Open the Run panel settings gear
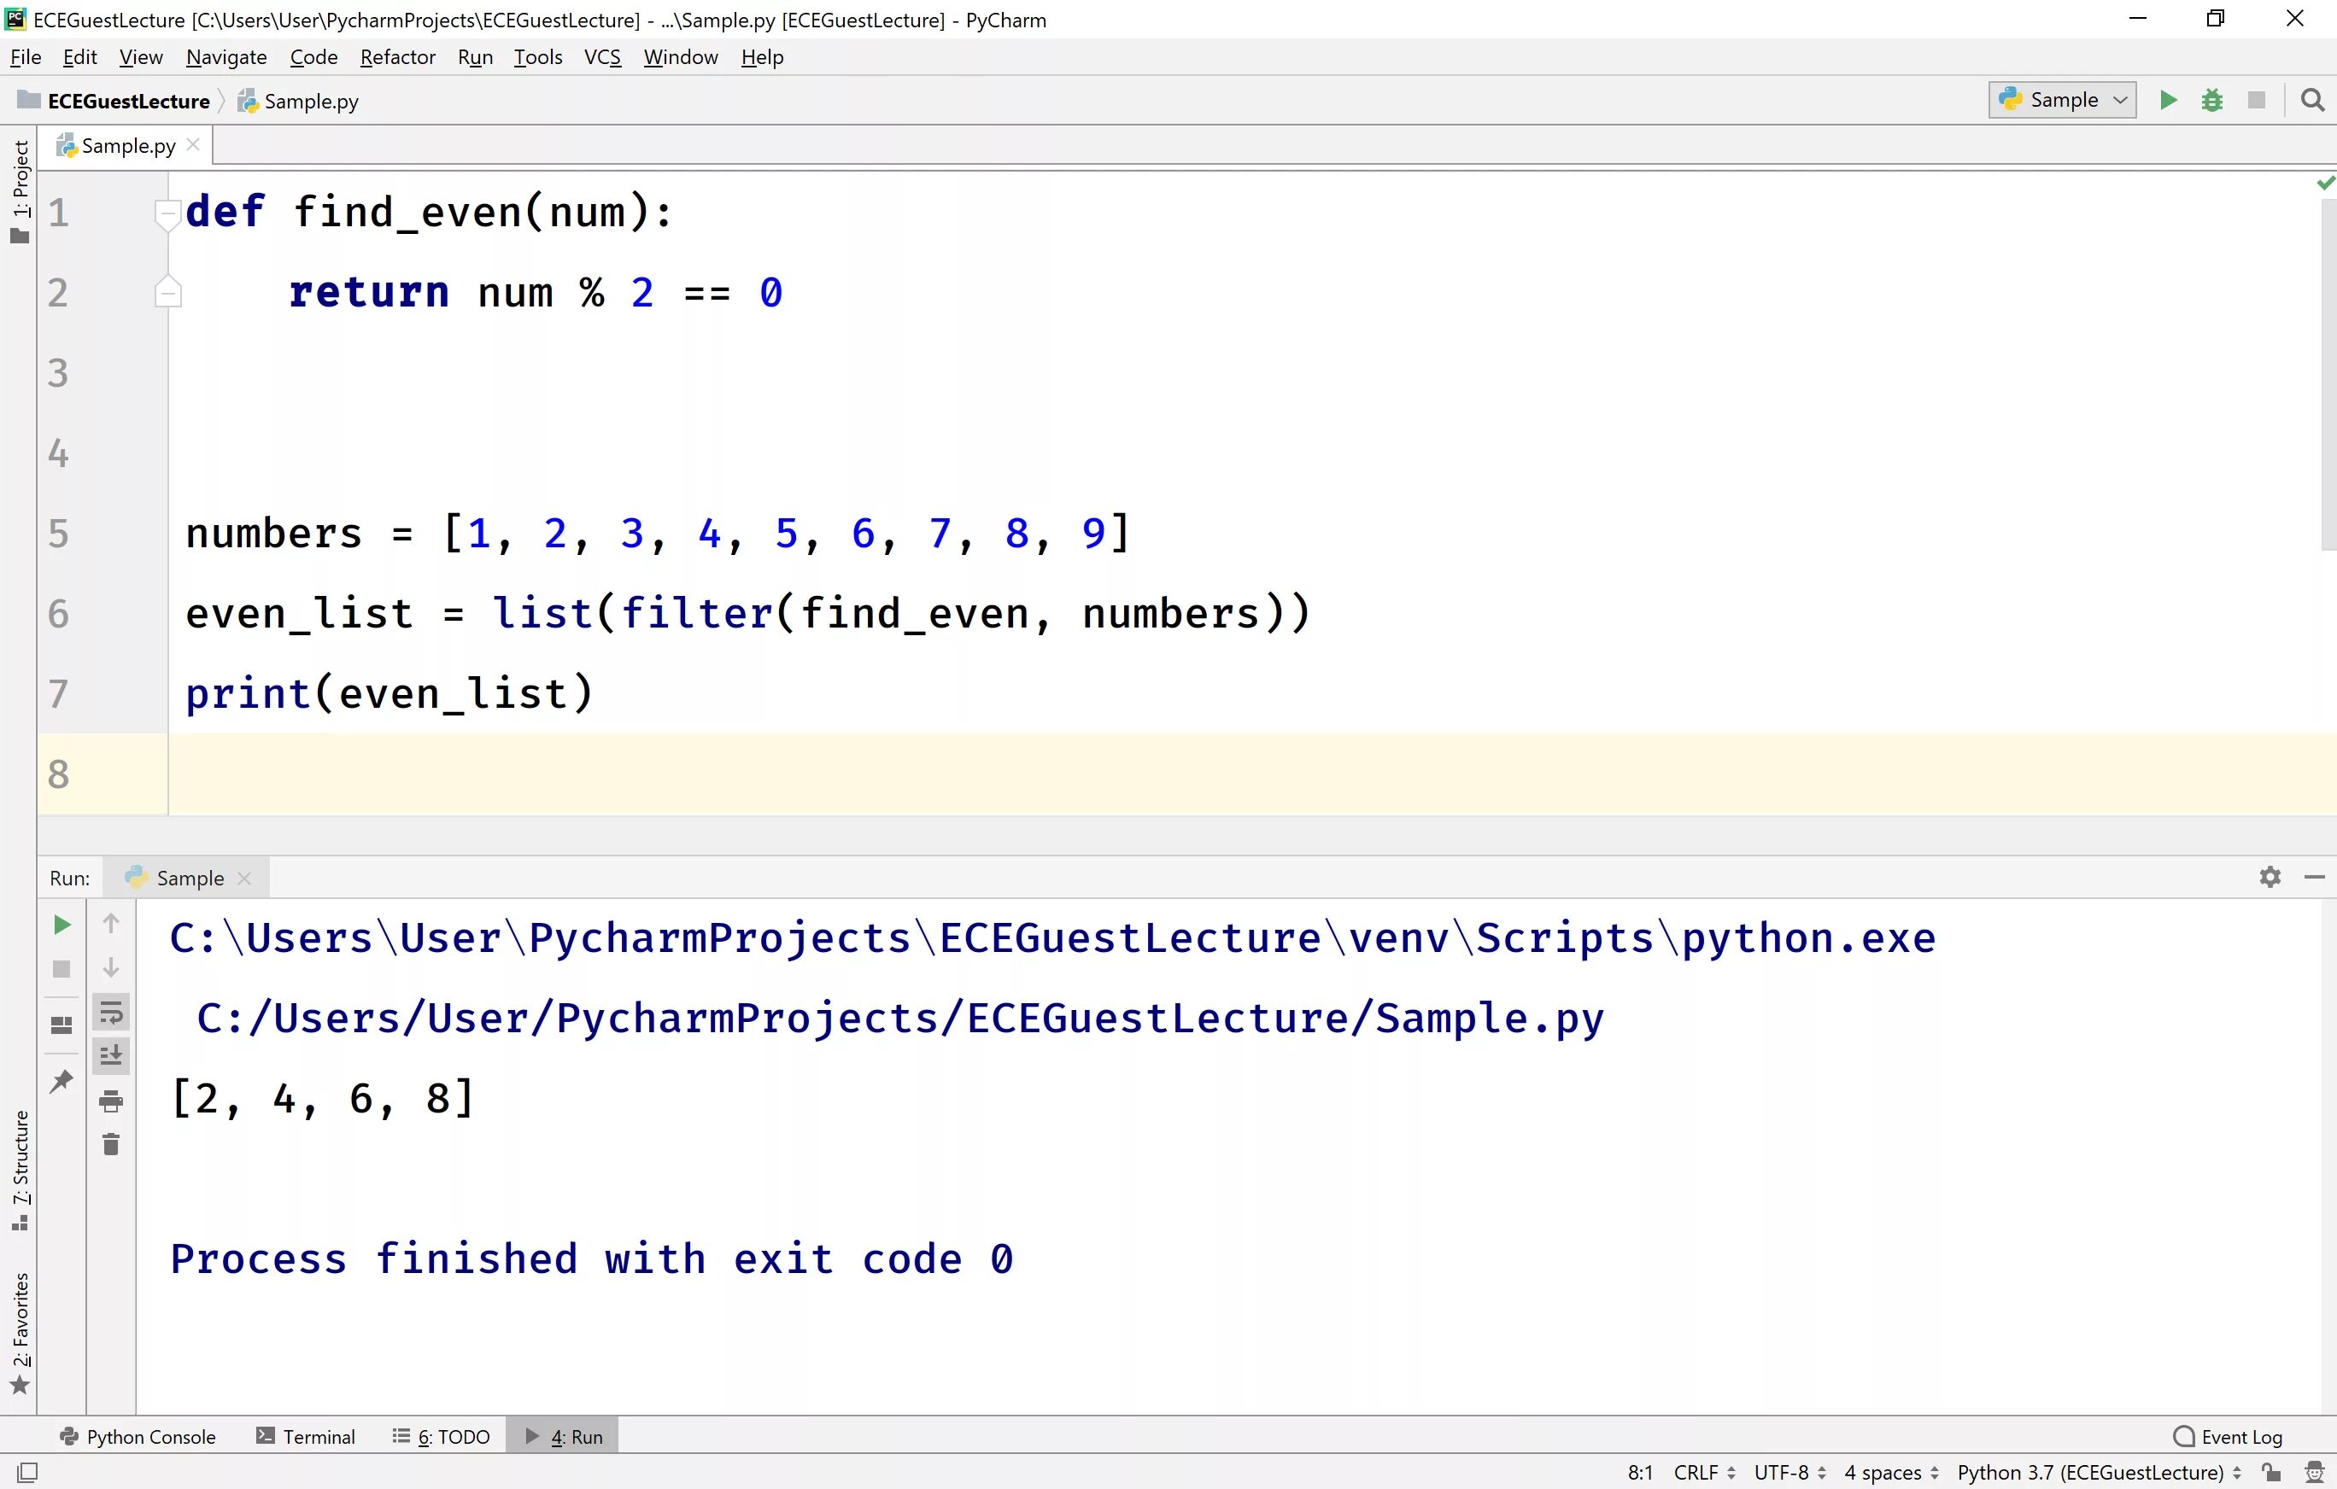The width and height of the screenshot is (2337, 1489). click(2269, 877)
